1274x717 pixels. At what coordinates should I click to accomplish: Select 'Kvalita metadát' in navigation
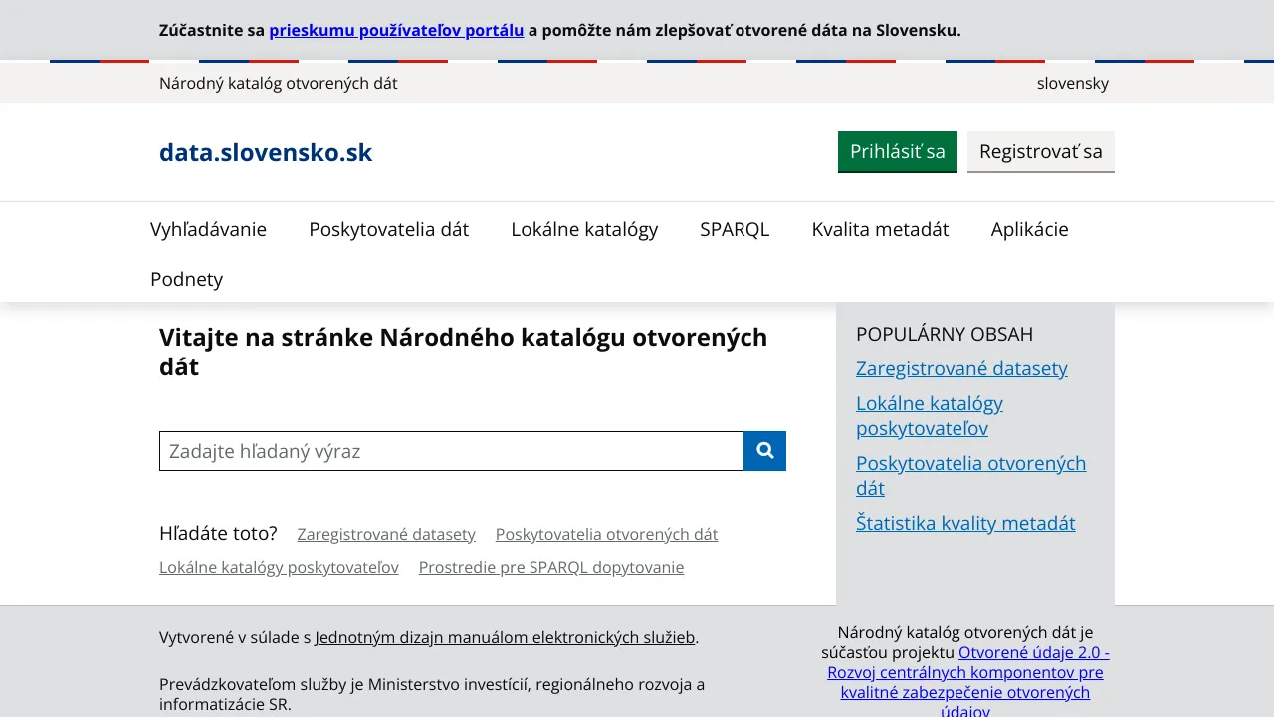[x=880, y=229]
